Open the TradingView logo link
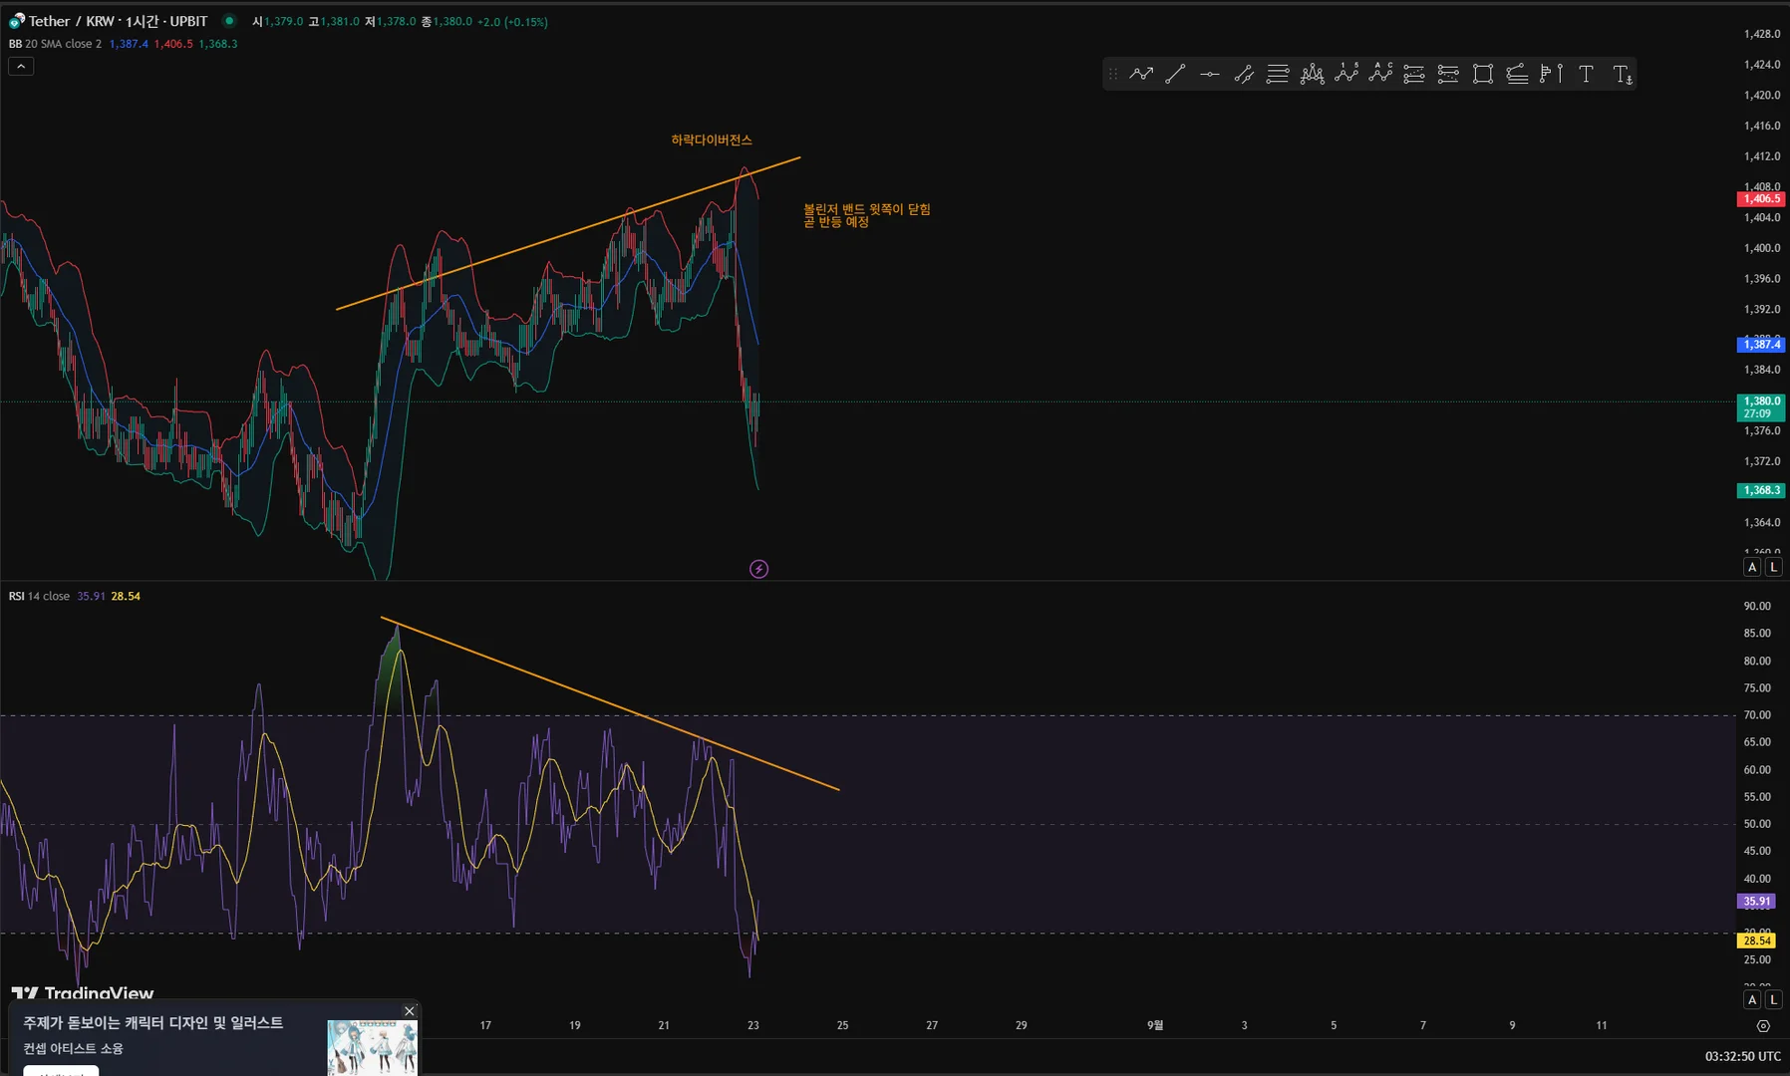Viewport: 1790px width, 1076px height. pyautogui.click(x=83, y=993)
